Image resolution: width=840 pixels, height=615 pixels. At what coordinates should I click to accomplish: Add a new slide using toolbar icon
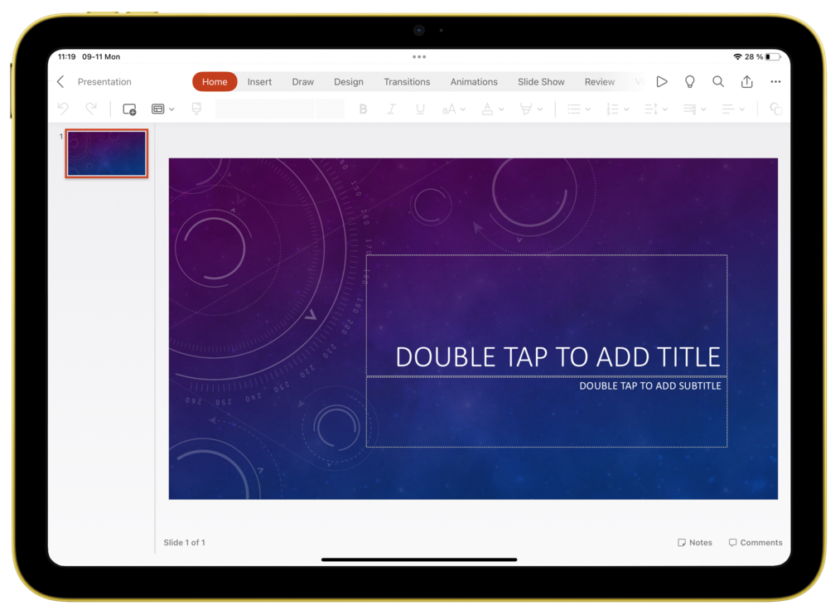[x=129, y=109]
